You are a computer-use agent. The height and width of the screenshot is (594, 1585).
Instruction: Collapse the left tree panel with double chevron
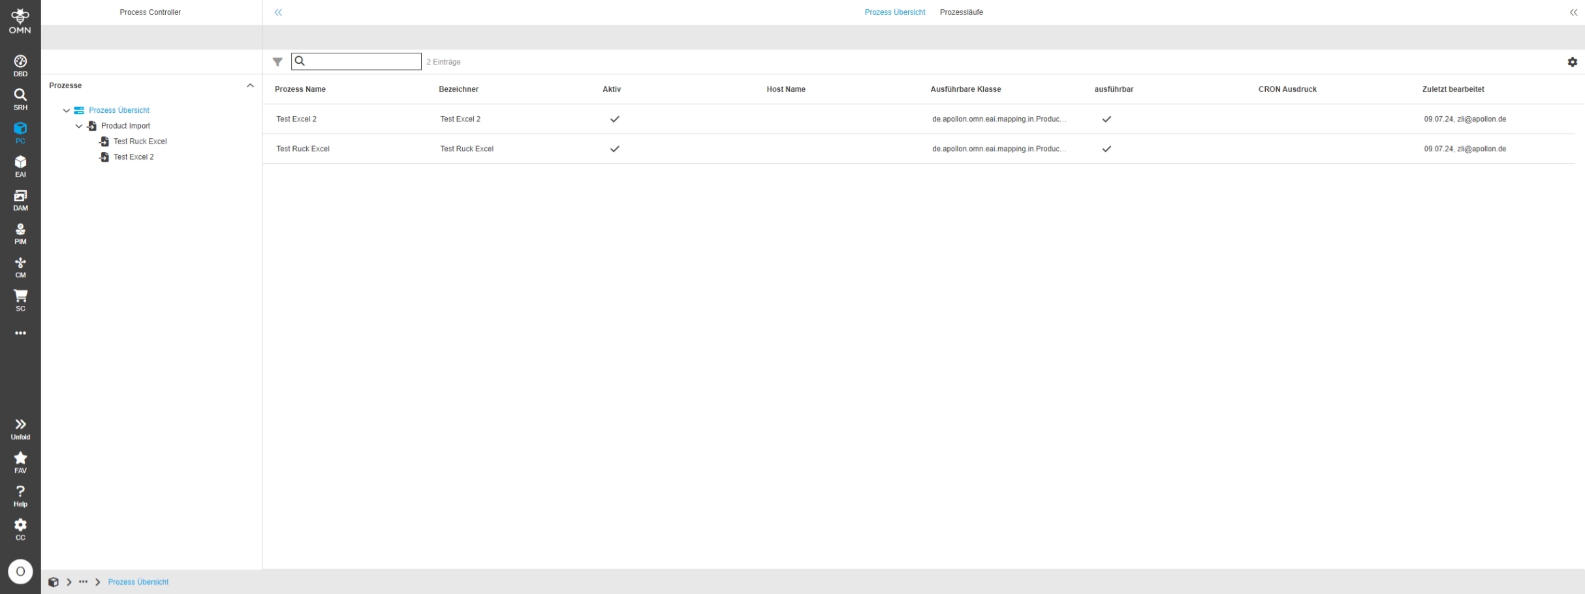click(278, 12)
